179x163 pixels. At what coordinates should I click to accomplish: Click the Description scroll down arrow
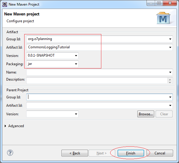(170, 82)
